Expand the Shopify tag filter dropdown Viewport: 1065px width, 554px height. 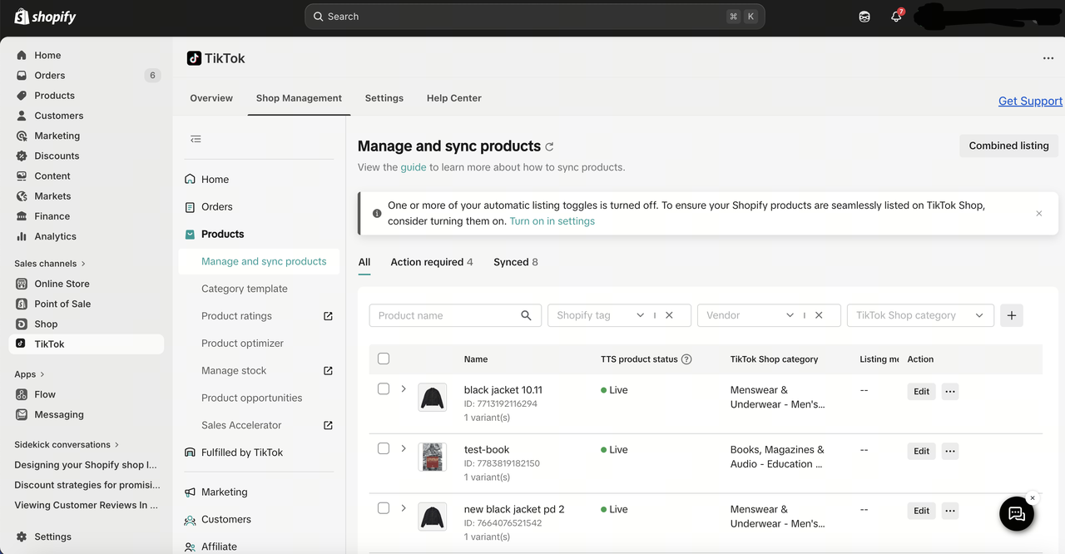[x=640, y=315]
